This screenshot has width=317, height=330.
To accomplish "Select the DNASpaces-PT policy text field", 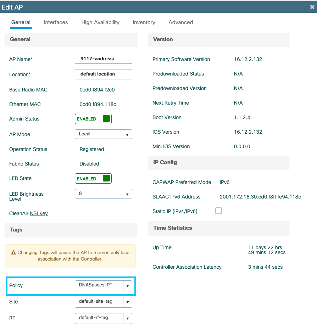I will click(99, 286).
